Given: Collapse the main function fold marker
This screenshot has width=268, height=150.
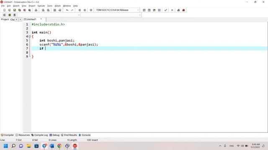Looking at the screenshot, I should coord(30,36).
